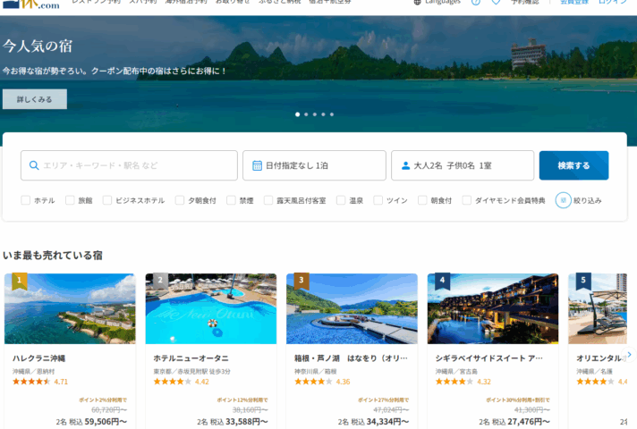Click 東京都／赤坂見附駅 徒歩3分 location text
This screenshot has height=429, width=637.
(x=191, y=372)
